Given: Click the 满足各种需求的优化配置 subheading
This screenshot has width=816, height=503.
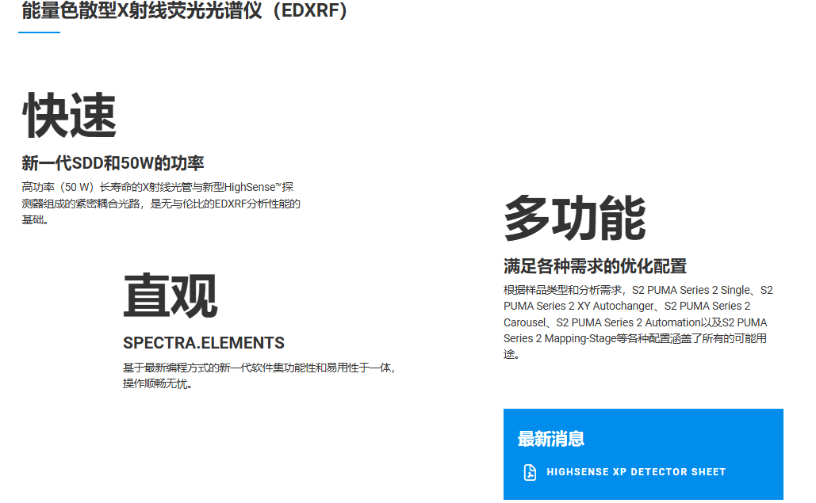Looking at the screenshot, I should click(x=595, y=266).
